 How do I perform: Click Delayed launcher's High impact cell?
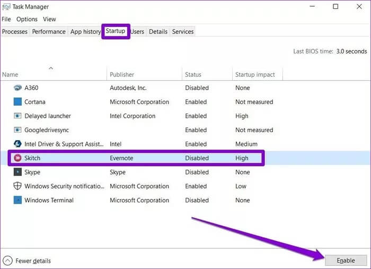pos(242,116)
